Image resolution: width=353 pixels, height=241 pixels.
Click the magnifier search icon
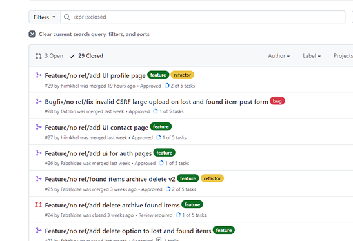click(66, 17)
